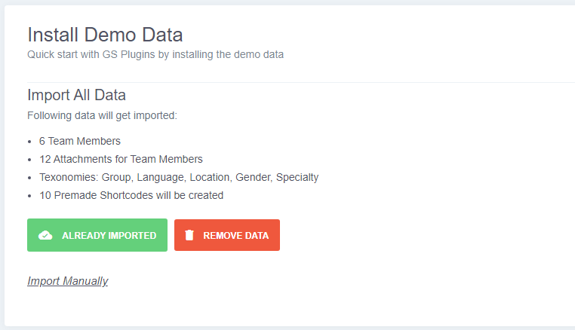
Task: Click the Quick start subtitle text
Action: [155, 54]
